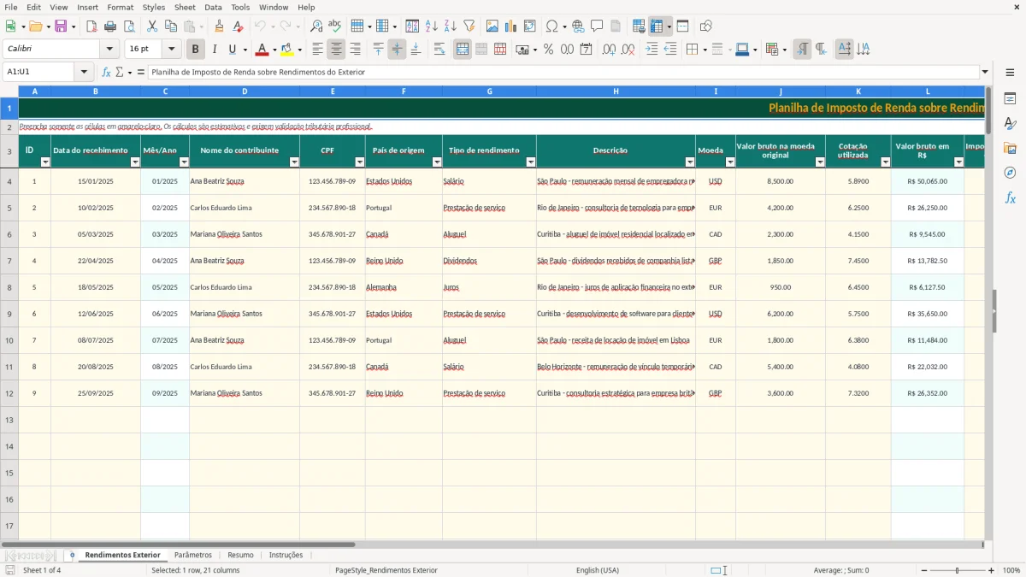Click the zoom slider in the status bar
Screen dimensions: 1026x577
tap(957, 570)
